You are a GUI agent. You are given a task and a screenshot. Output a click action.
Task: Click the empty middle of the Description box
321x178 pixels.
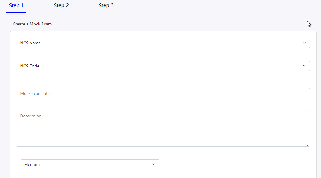(163, 130)
